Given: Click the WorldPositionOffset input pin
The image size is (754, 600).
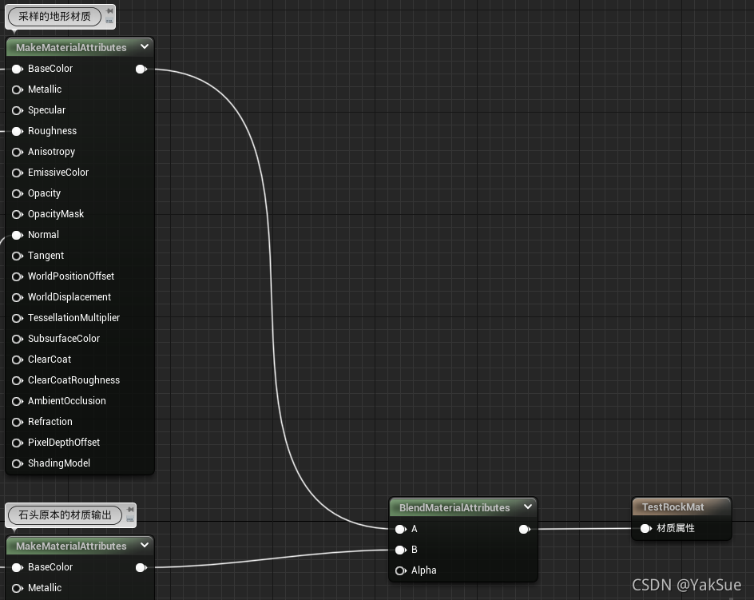Looking at the screenshot, I should (x=18, y=276).
